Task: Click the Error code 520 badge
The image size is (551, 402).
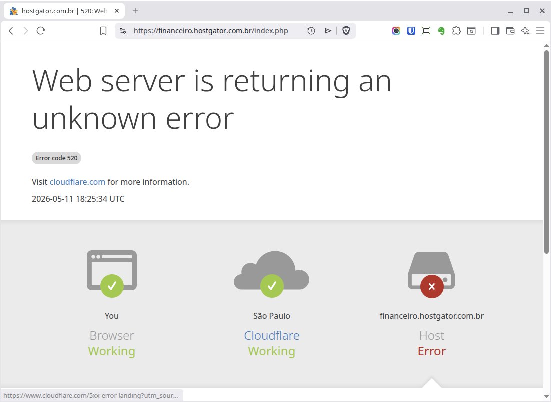Action: pos(56,158)
